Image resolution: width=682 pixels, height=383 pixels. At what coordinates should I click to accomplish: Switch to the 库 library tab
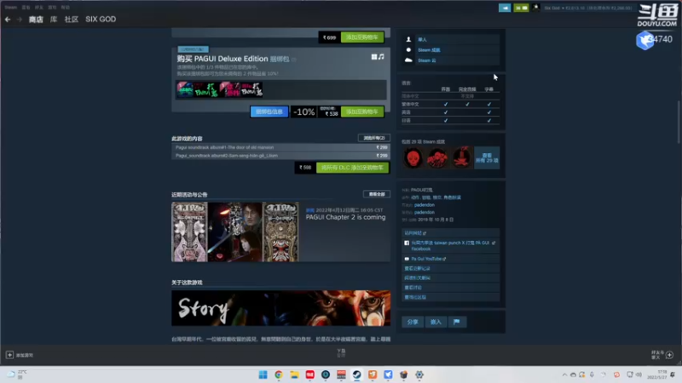pyautogui.click(x=54, y=19)
